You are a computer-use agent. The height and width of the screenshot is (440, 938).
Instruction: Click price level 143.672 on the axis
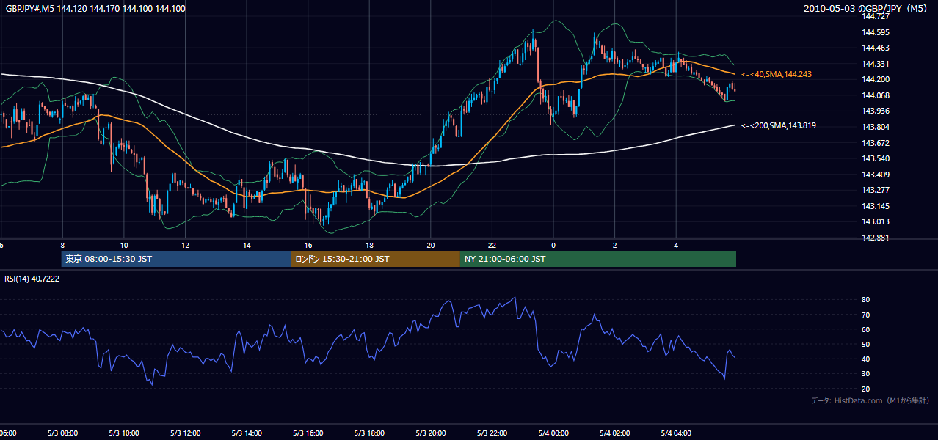pos(876,143)
